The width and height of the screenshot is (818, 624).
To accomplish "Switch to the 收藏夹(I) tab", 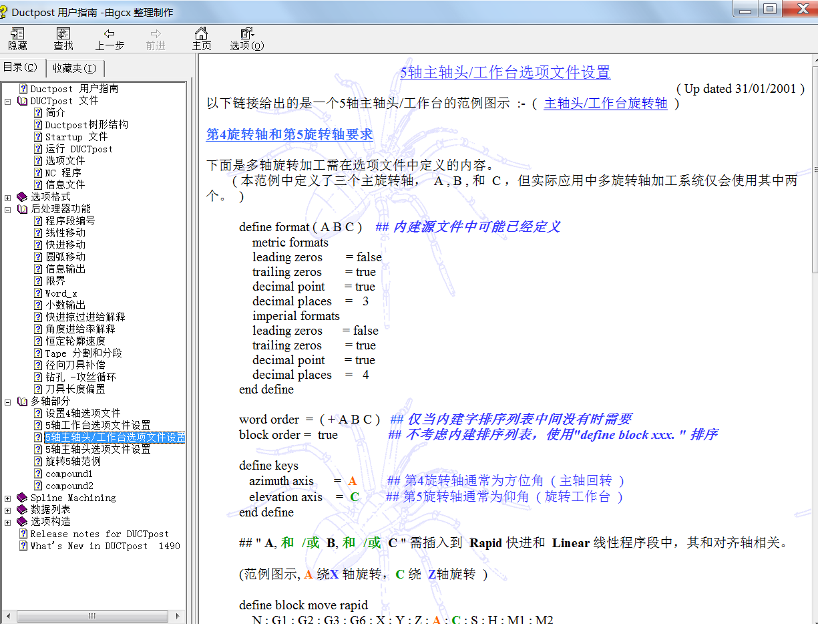I will coord(75,68).
